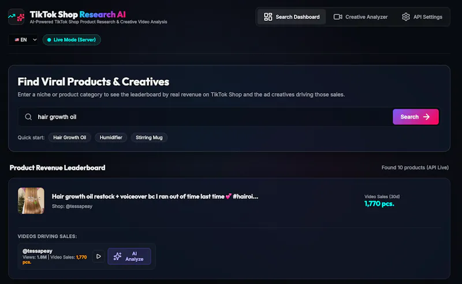Screen dimensions: 462x284
Task: Click the Found 10 products (API Live) text
Action: coord(415,168)
